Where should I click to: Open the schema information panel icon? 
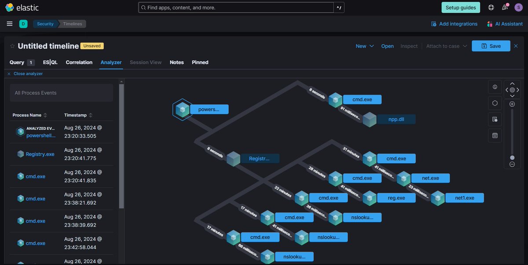point(495,119)
